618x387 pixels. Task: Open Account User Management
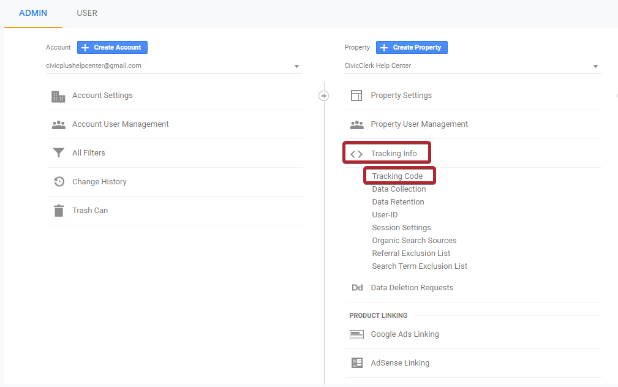120,124
